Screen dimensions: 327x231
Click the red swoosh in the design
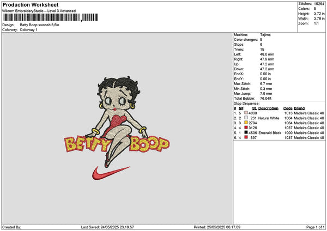click(111, 173)
